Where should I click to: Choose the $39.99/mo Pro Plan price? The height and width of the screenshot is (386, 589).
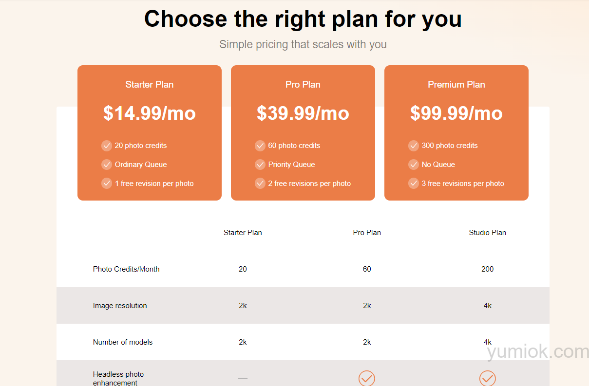coord(303,113)
